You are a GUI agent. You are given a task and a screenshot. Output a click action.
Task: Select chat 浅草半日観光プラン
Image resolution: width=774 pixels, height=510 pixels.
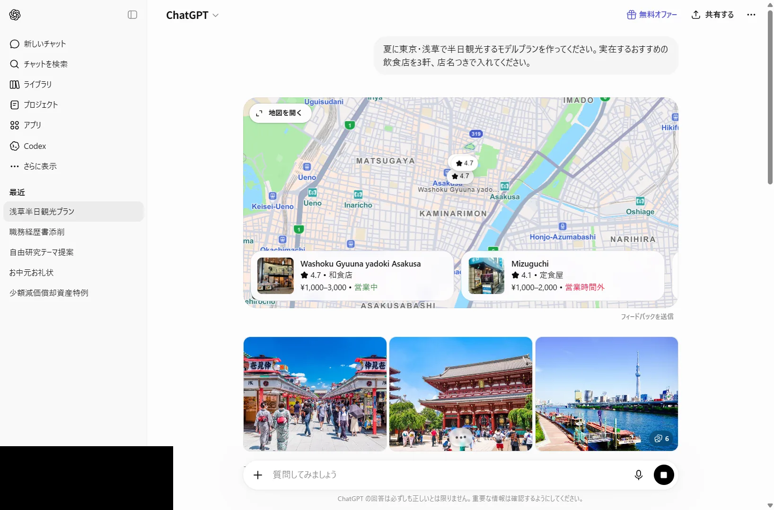(73, 212)
